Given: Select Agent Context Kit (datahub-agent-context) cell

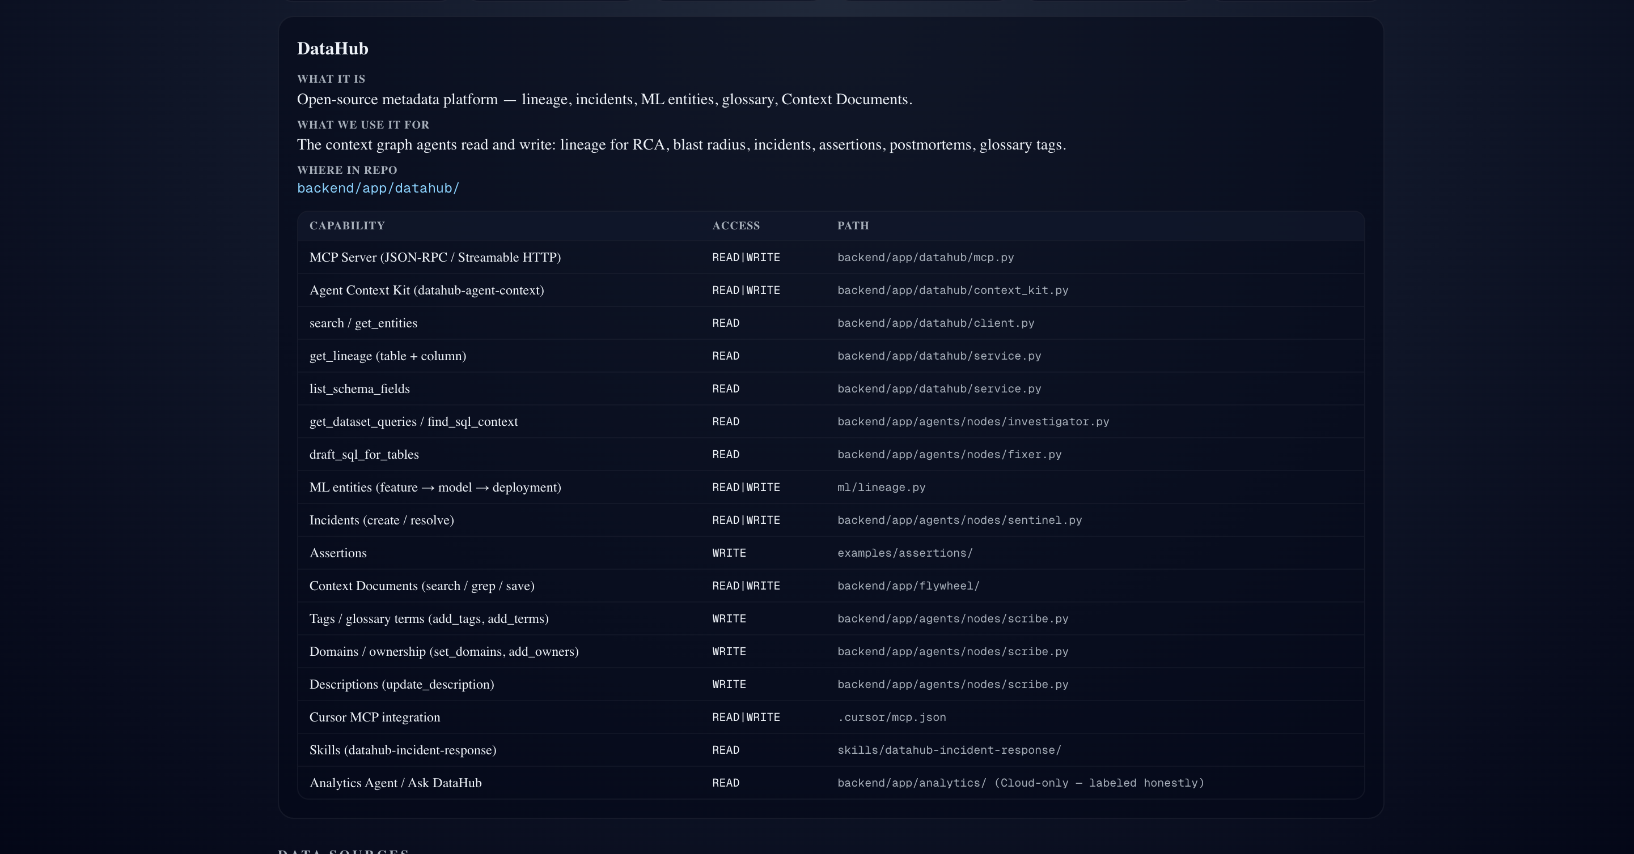Looking at the screenshot, I should tap(427, 290).
